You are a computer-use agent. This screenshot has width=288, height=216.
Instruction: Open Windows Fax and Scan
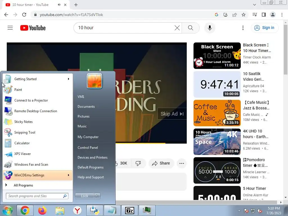[38, 164]
